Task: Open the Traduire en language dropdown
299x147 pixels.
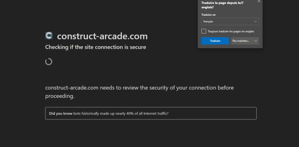Action: 230,22
